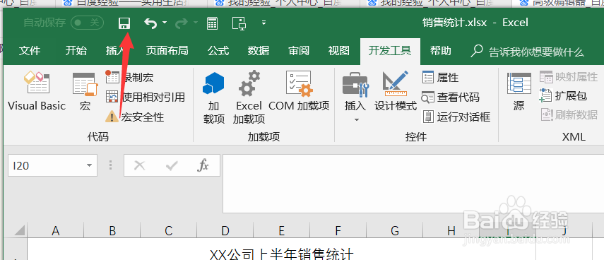Image resolution: width=604 pixels, height=260 pixels.
Task: Switch to the 审阅 tab
Action: click(x=299, y=51)
